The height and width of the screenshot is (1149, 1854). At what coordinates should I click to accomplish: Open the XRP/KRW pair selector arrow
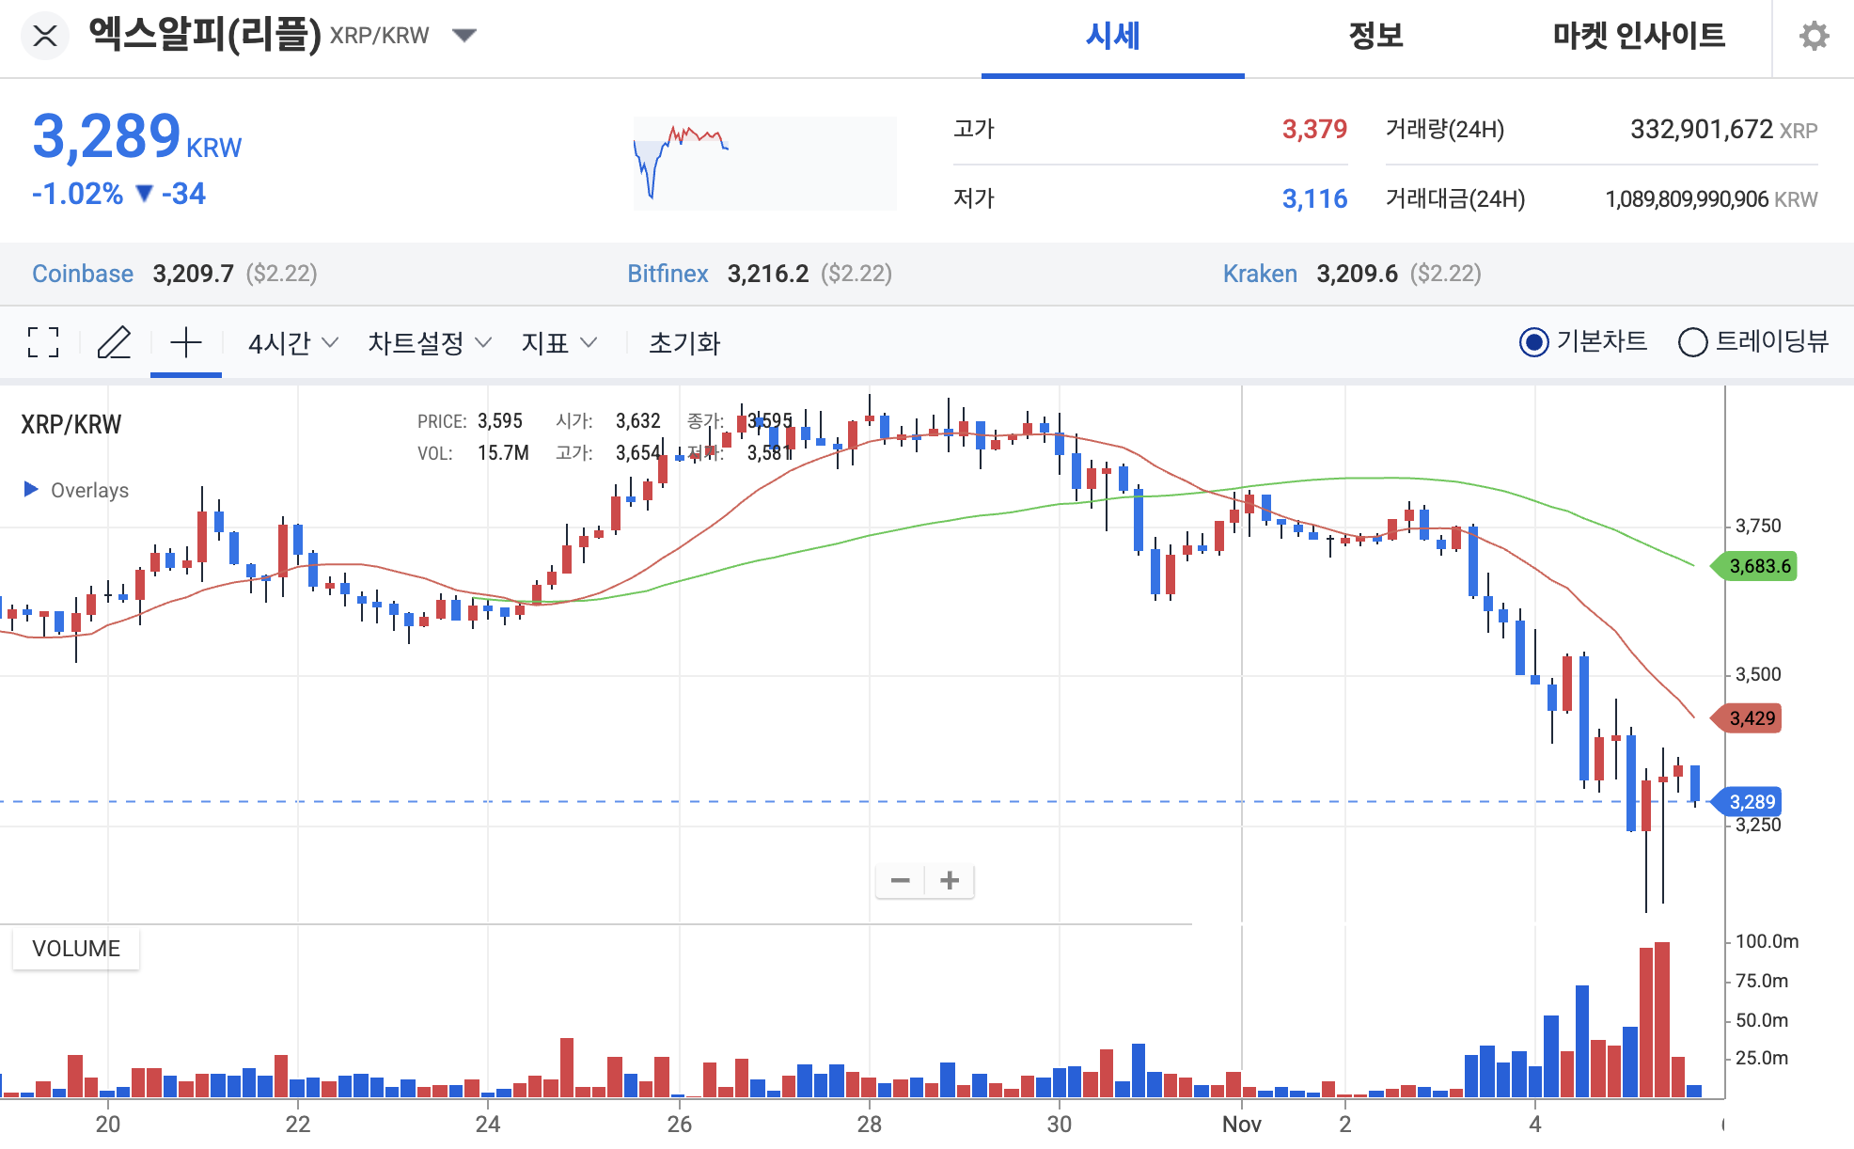(465, 34)
